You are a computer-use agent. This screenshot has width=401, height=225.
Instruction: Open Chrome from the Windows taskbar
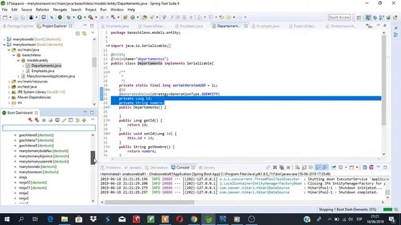(x=194, y=219)
